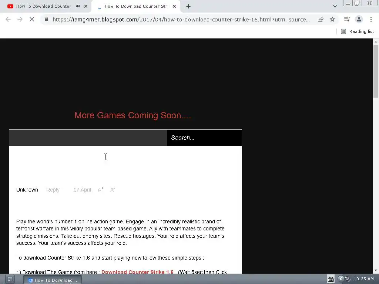
Task: Click the 07 April date link
Action: coord(83,190)
